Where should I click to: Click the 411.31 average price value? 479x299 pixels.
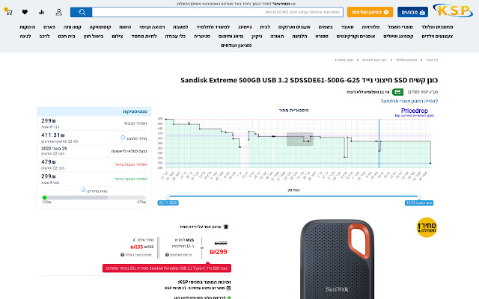coord(53,135)
